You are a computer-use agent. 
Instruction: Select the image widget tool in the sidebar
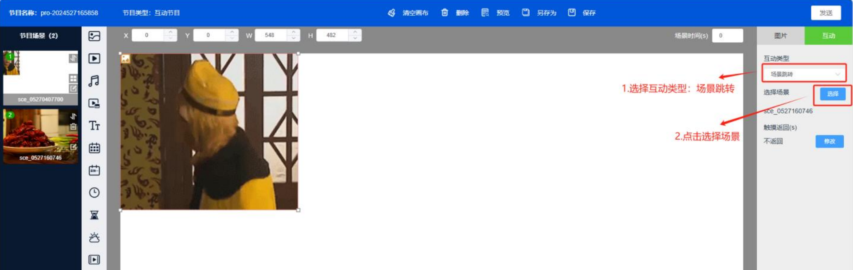pos(94,36)
